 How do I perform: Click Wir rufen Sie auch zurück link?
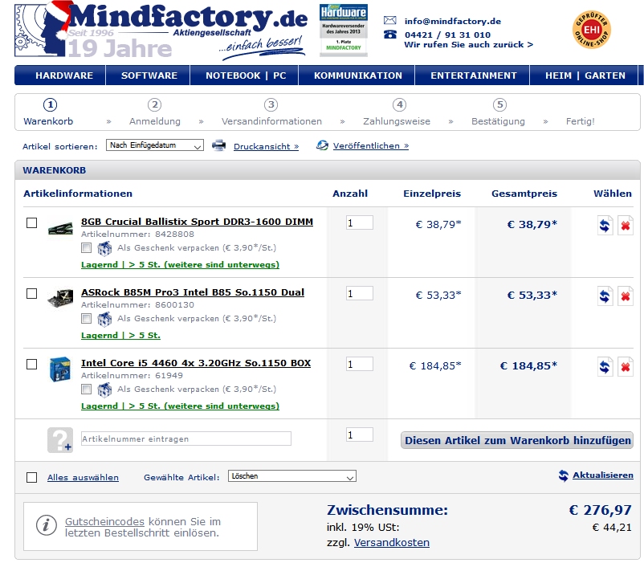point(469,45)
